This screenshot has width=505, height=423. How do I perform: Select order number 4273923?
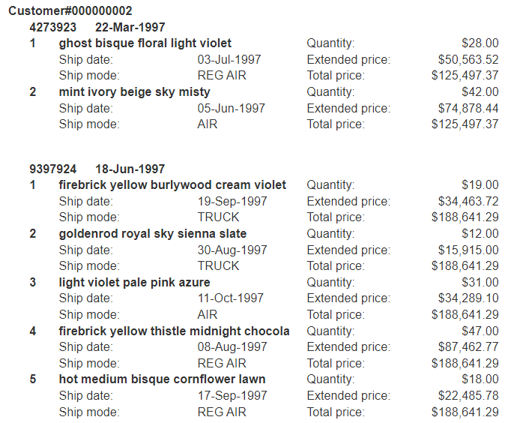pos(52,27)
